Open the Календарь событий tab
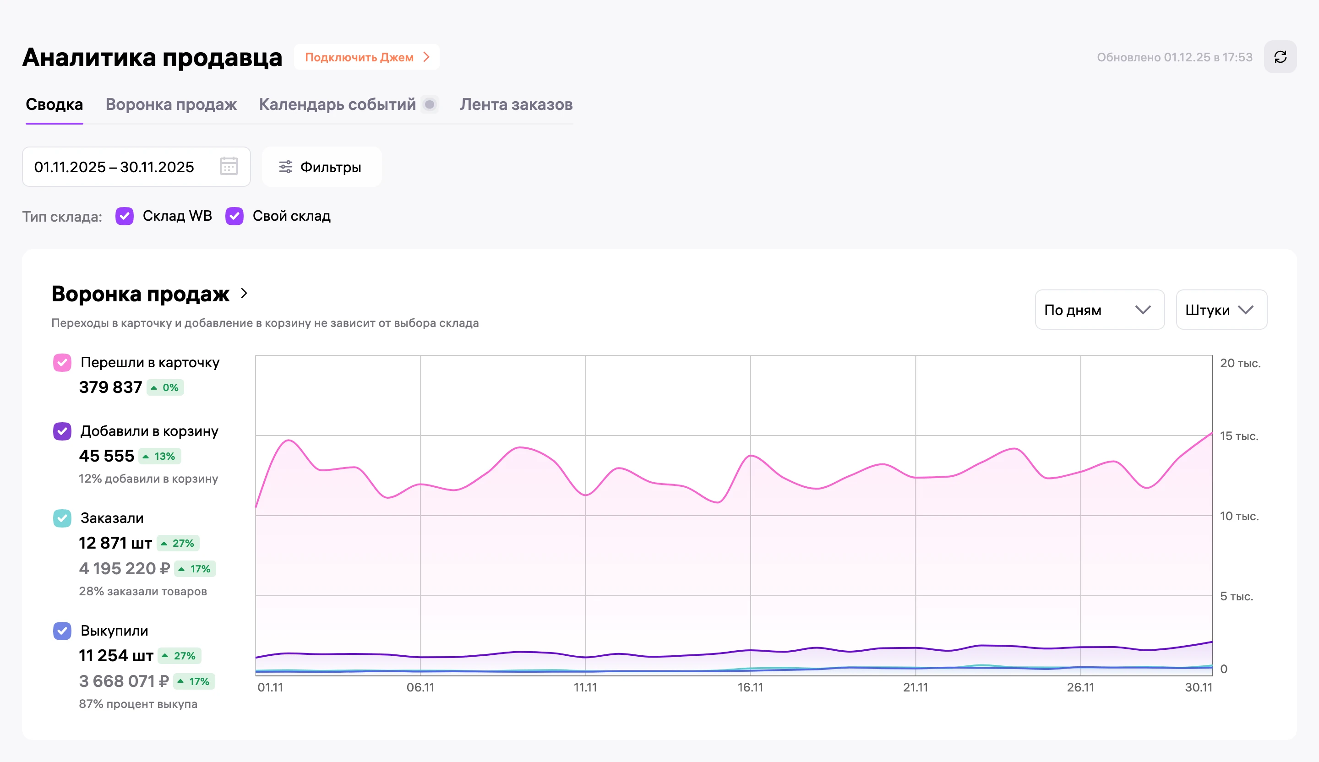The image size is (1319, 762). [338, 105]
